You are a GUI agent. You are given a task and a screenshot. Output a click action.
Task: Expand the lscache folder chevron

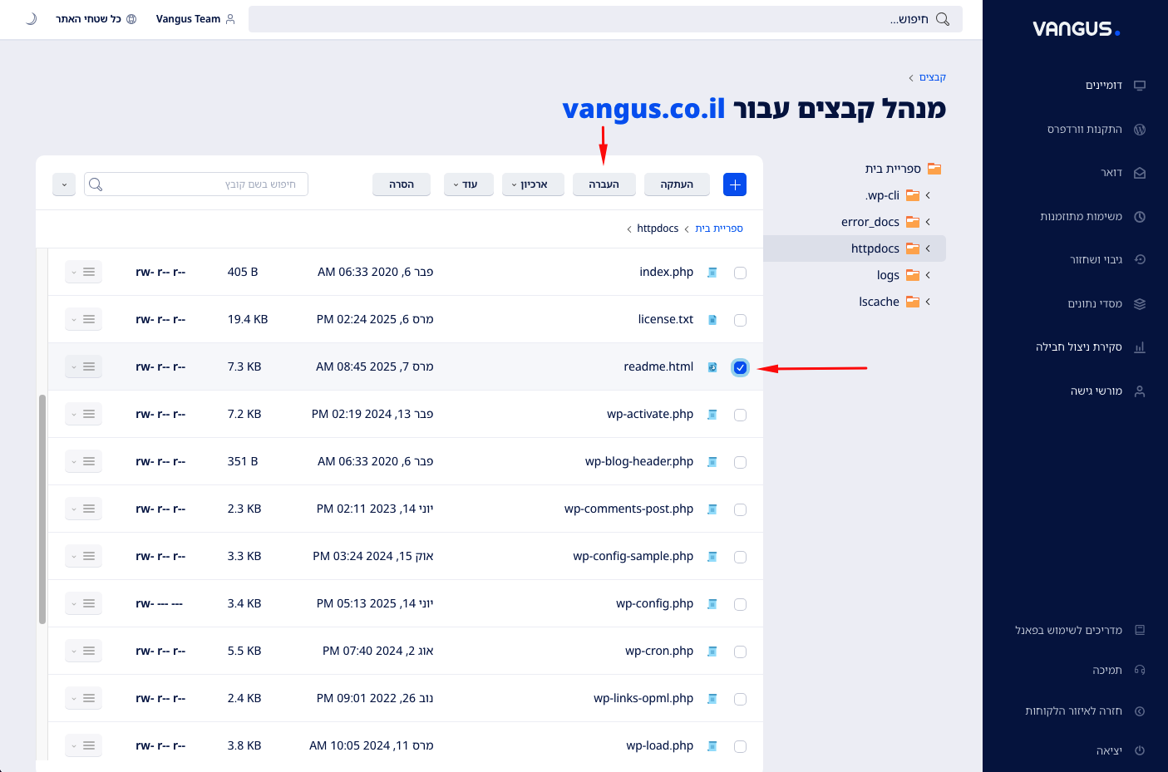pos(928,302)
